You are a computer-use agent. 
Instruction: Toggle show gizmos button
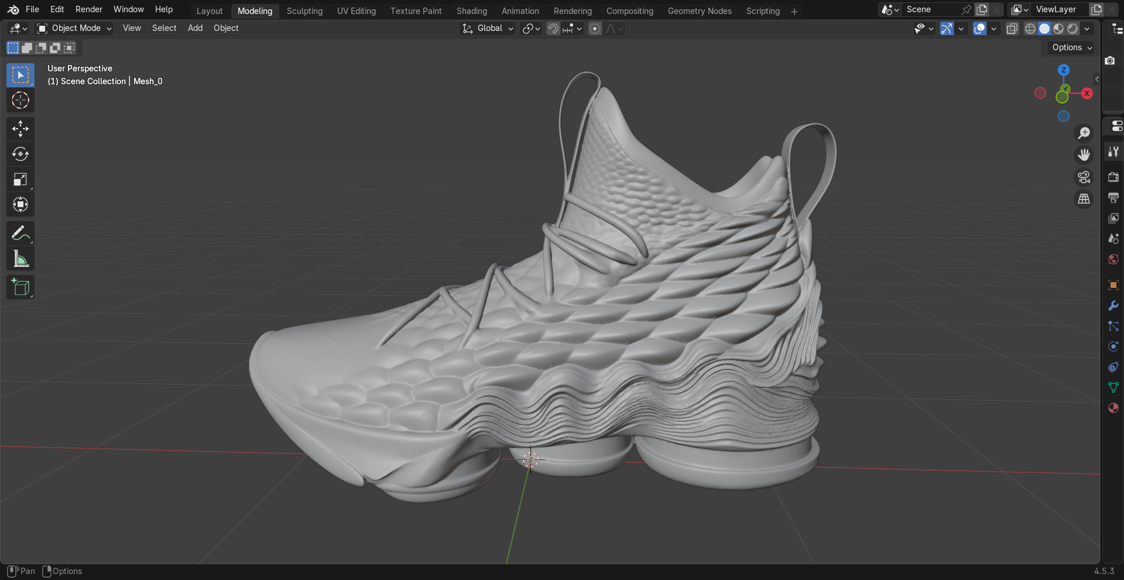947,29
